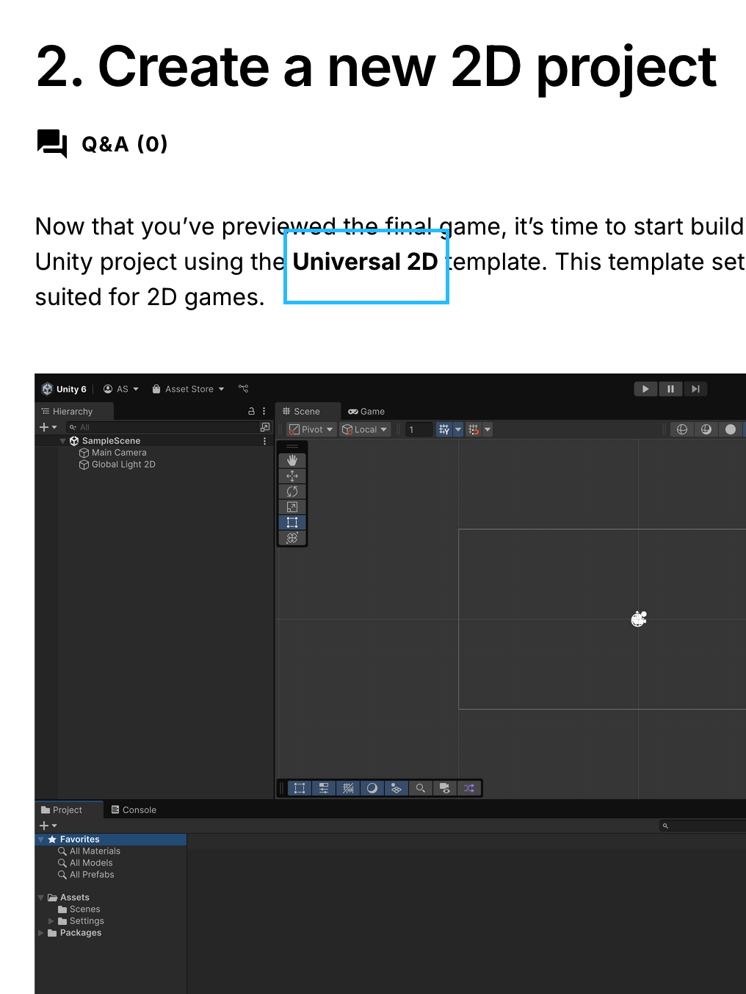
Task: Toggle the Hierarchy panel lock
Action: tap(251, 411)
